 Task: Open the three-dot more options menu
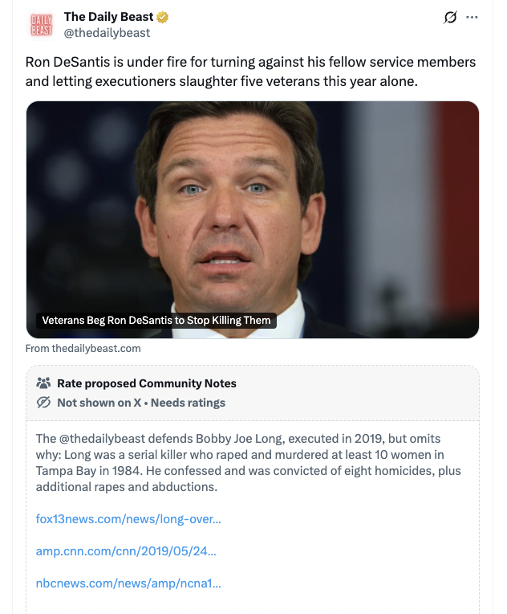coord(472,18)
